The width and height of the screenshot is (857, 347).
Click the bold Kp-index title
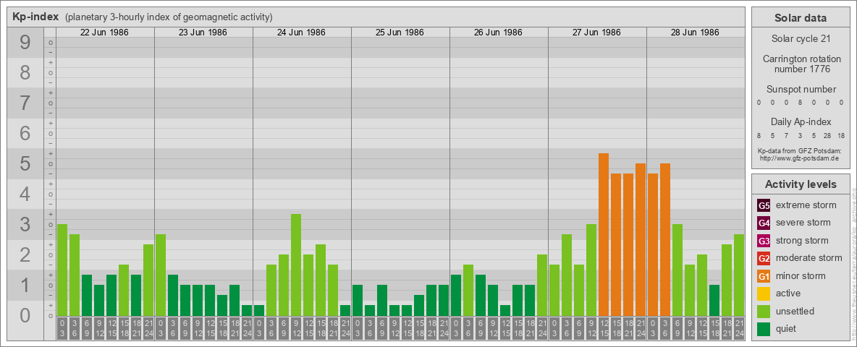(x=35, y=17)
